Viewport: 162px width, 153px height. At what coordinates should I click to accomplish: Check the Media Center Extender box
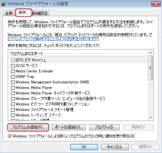pos(13,71)
